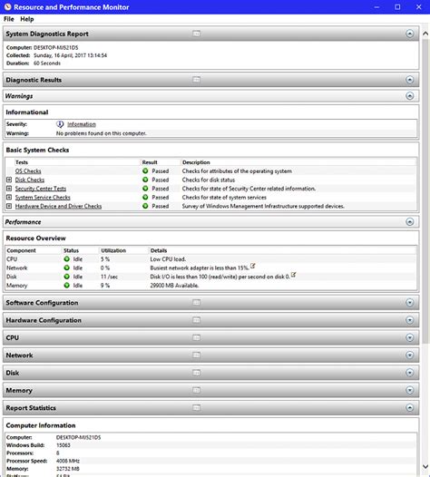Image resolution: width=430 pixels, height=477 pixels.
Task: Collapse the Performance subsection
Action: tap(410, 222)
